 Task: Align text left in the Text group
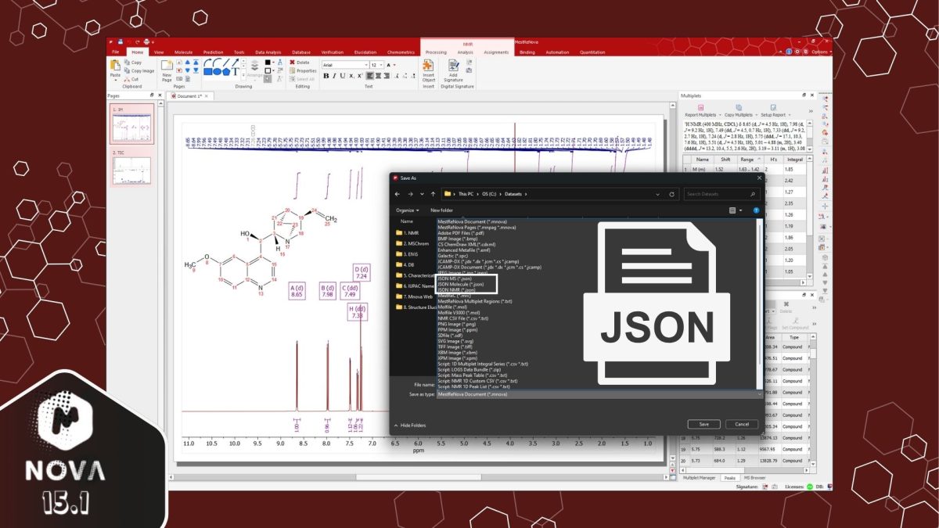(x=369, y=76)
